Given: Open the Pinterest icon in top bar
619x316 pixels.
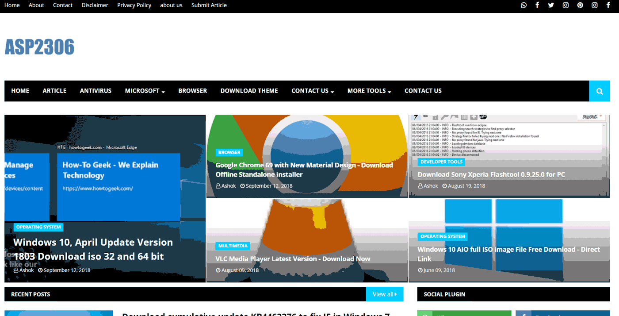Looking at the screenshot, I should (580, 5).
